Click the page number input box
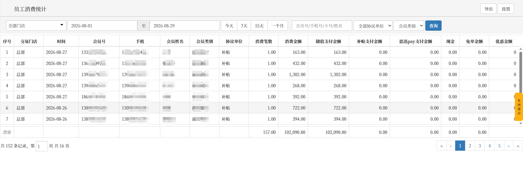This screenshot has width=523, height=179. 42,146
